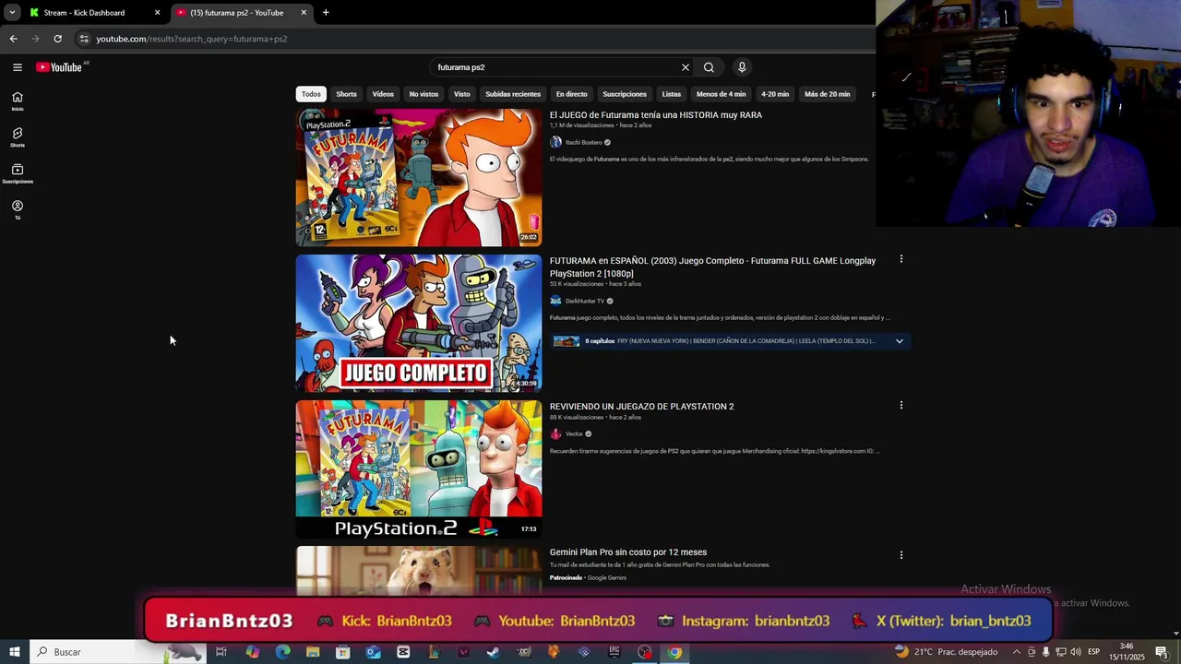Open the 'HISTORIA muy RARA' video thumbnail

click(x=419, y=178)
